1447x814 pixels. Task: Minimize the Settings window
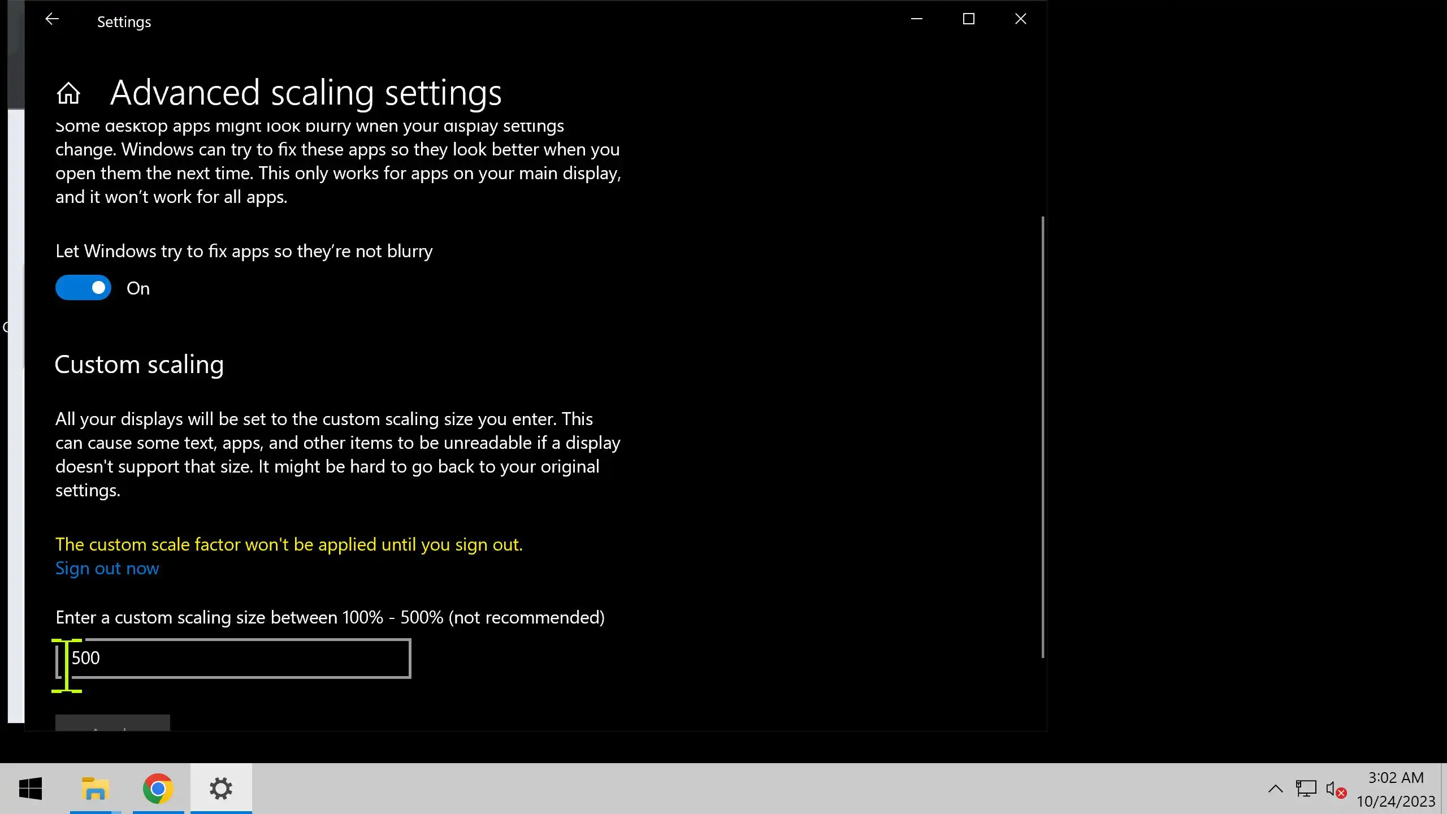(917, 19)
